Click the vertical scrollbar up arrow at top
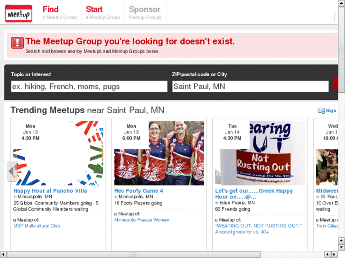Viewport: 345px width, 258px height. click(x=341, y=3)
